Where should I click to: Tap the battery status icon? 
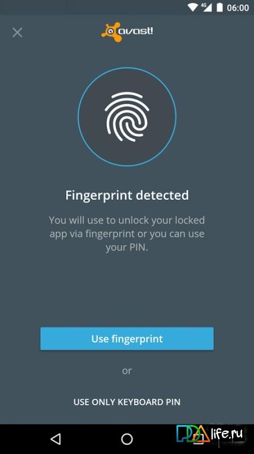219,7
